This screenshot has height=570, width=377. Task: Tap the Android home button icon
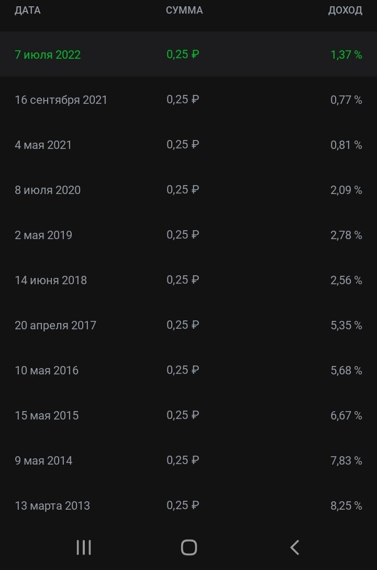click(x=188, y=547)
